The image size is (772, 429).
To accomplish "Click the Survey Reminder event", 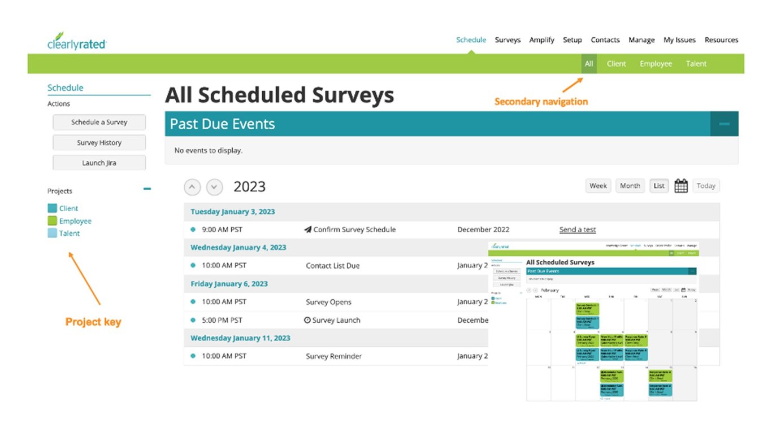I will pyautogui.click(x=333, y=356).
